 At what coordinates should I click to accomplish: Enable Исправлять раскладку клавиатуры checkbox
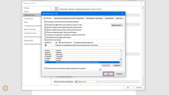coord(45,37)
